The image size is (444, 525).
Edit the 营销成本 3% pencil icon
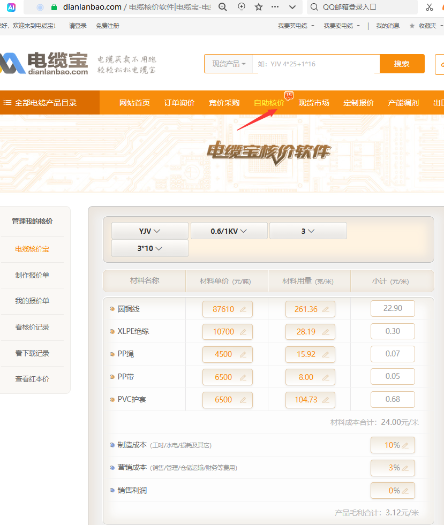coord(405,468)
